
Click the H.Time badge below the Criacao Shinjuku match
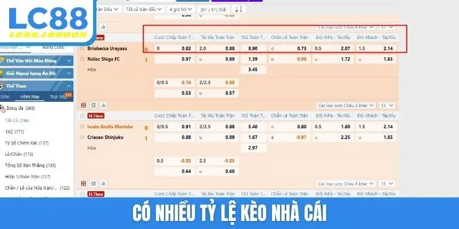click(x=96, y=194)
